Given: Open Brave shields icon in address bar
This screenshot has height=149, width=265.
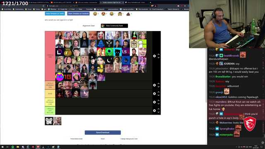Looking at the screenshot, I should tap(152, 6).
